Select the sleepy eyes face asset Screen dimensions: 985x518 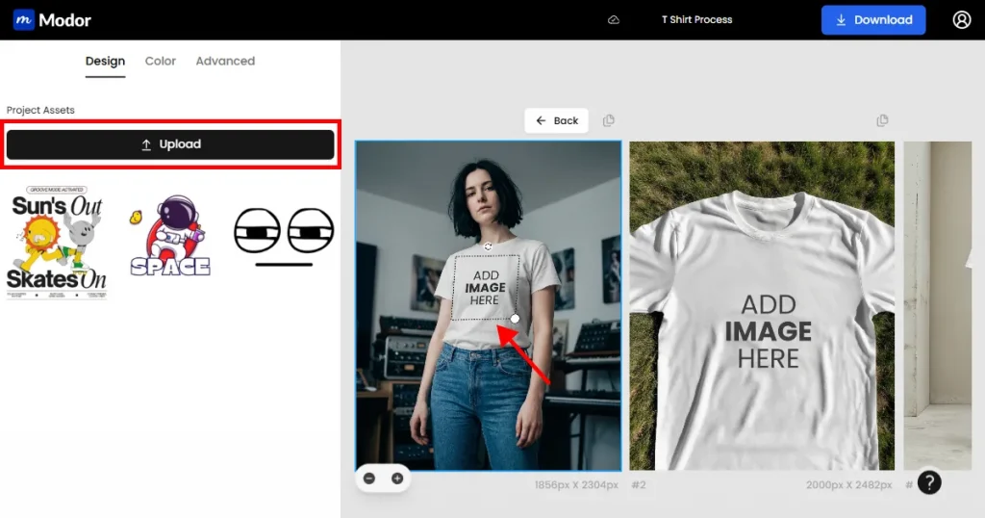(x=284, y=236)
